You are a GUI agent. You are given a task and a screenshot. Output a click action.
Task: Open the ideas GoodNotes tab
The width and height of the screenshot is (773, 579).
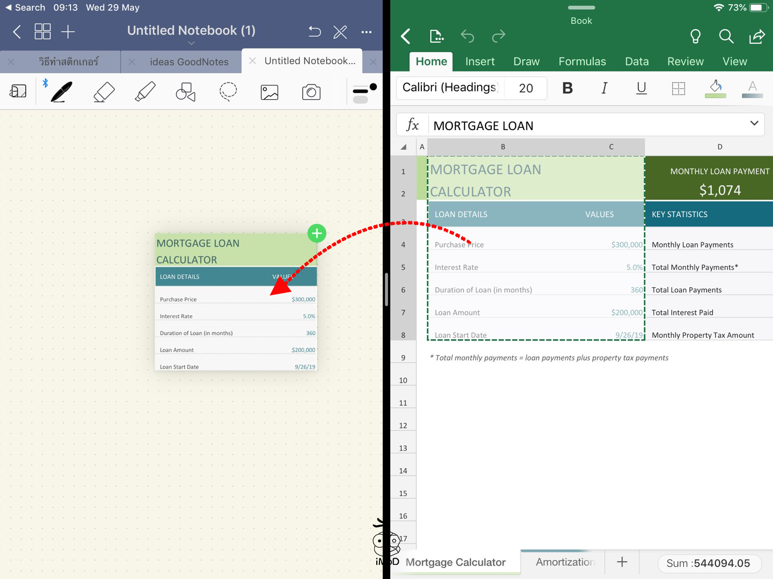coord(189,62)
